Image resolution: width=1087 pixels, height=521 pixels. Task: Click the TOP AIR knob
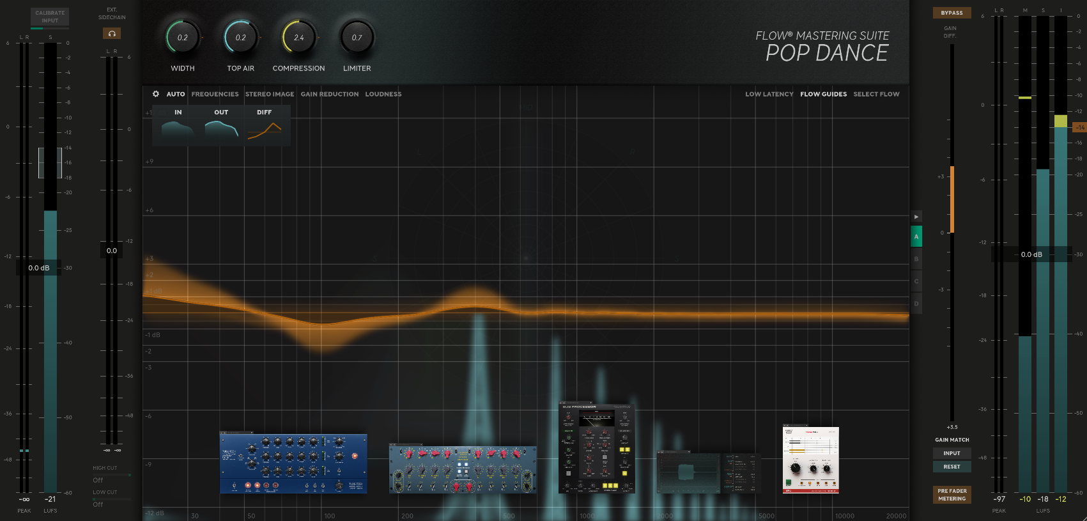pos(241,38)
